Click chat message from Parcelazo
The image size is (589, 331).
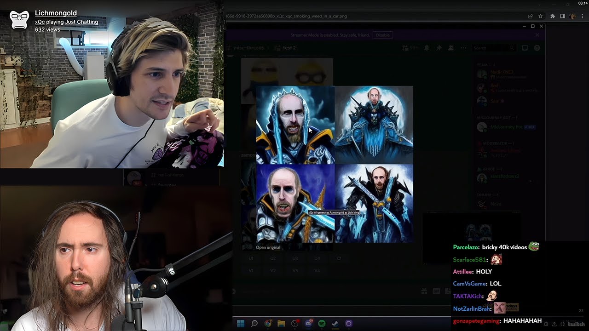click(x=496, y=247)
